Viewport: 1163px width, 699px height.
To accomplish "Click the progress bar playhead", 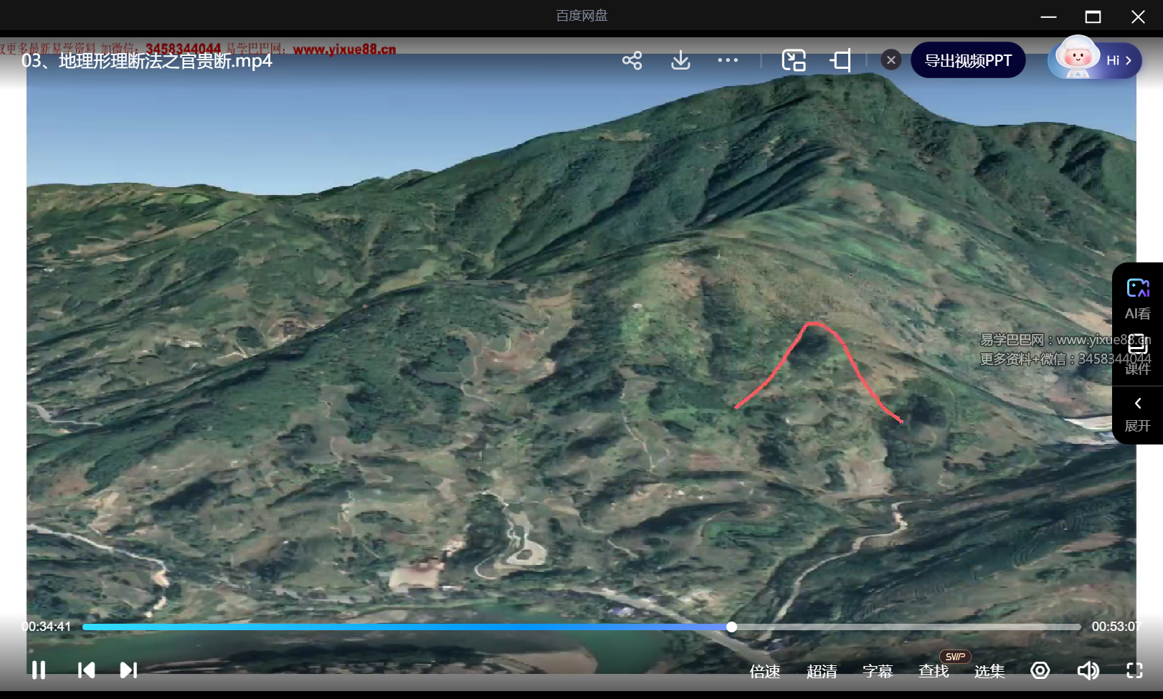I will coord(731,627).
